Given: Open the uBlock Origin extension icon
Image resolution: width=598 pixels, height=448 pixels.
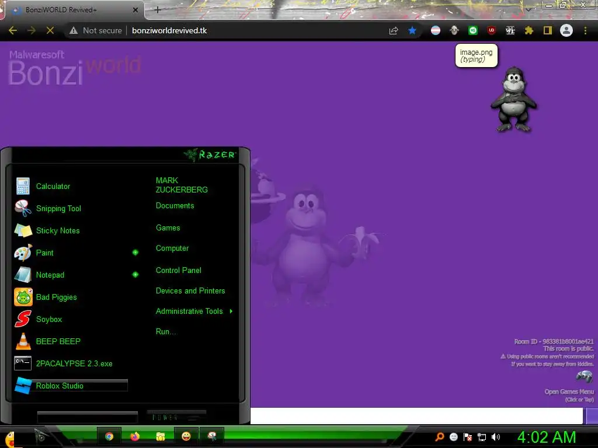Looking at the screenshot, I should [x=491, y=30].
